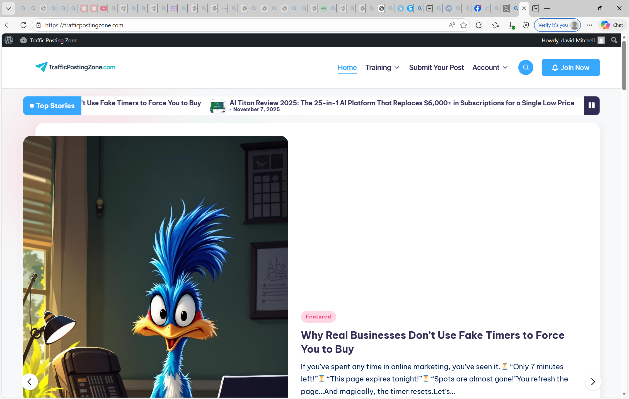Click the TrafficPostingZone.com site logo
Image resolution: width=629 pixels, height=399 pixels.
tap(75, 67)
